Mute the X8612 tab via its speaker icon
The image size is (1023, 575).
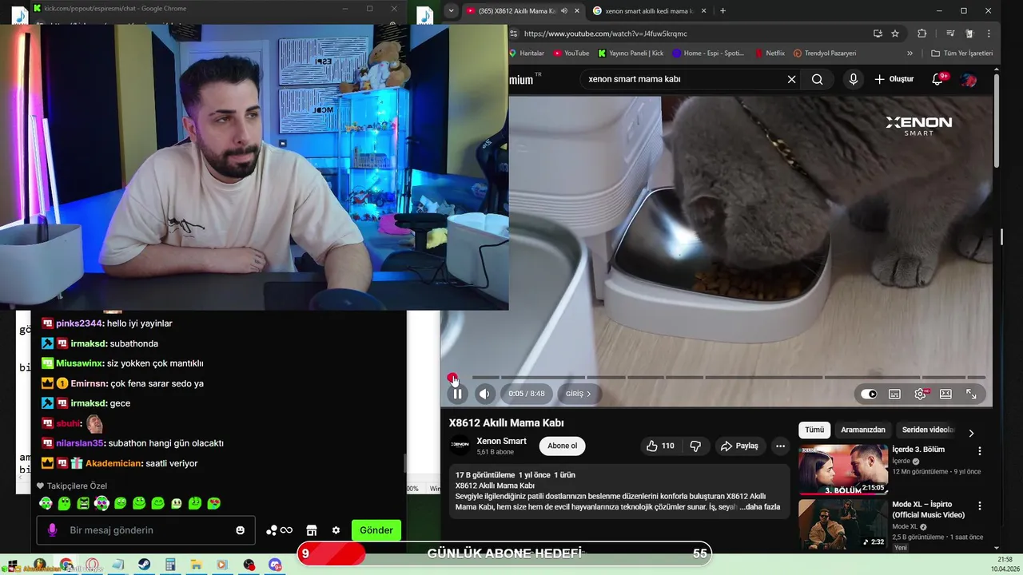[x=564, y=11]
